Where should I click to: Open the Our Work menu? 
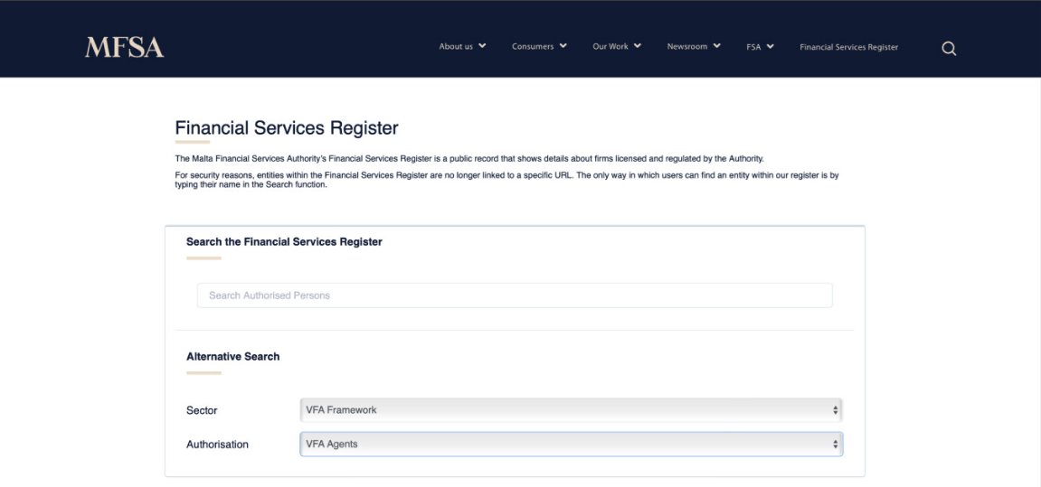617,46
